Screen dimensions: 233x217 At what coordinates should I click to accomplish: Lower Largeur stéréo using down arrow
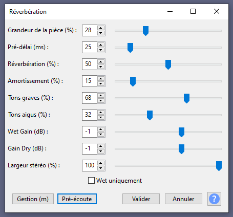(101, 168)
